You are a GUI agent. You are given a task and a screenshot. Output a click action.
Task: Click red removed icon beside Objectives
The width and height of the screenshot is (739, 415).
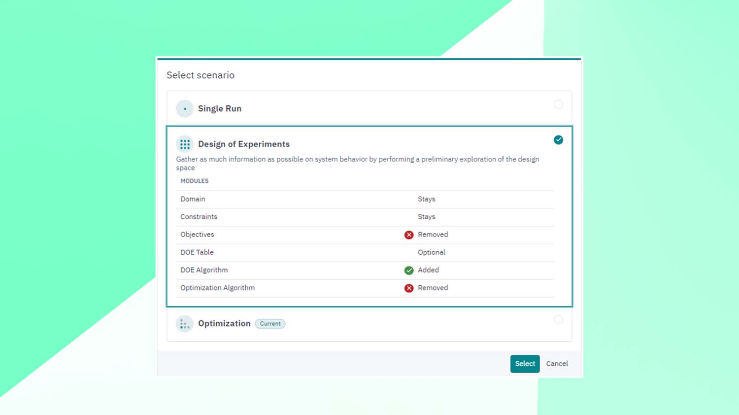[x=409, y=235]
